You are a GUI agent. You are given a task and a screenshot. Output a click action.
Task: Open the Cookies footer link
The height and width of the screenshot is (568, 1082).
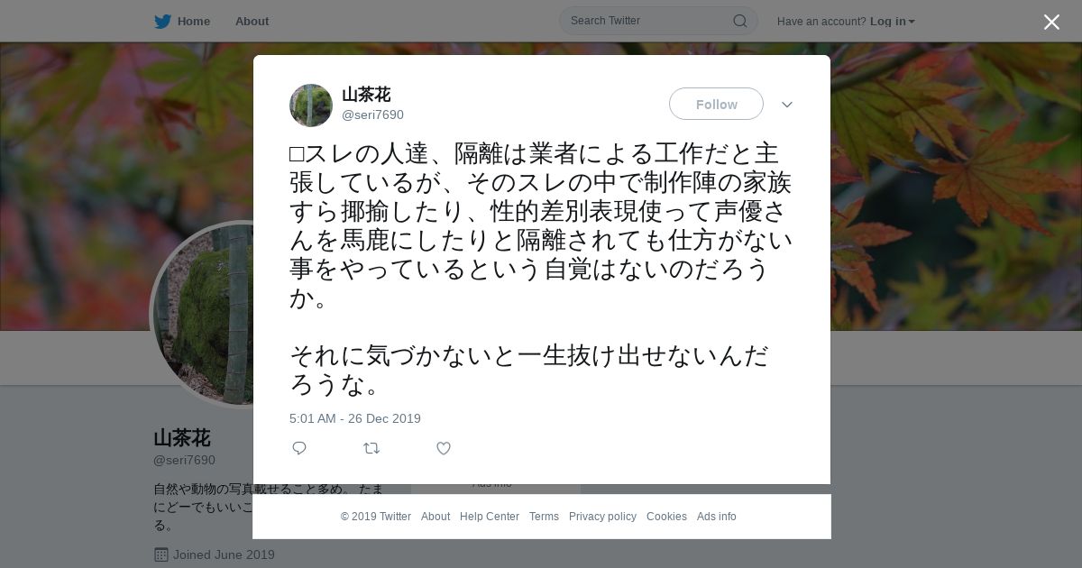[666, 517]
